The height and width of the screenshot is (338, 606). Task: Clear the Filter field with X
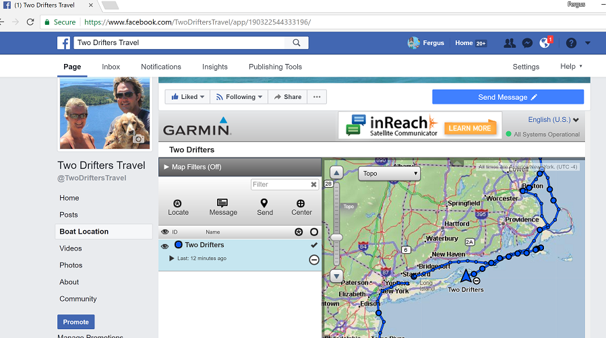point(314,184)
